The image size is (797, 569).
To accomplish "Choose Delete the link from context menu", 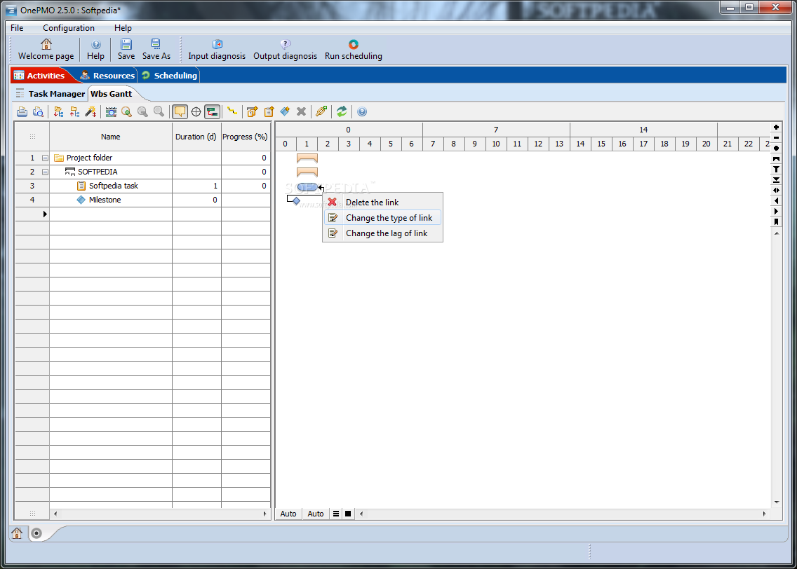I will click(383, 202).
